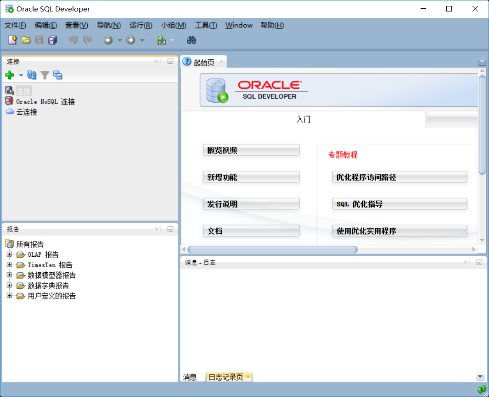Expand the OLAP 报告 tree node
The width and height of the screenshot is (489, 397).
pos(9,254)
